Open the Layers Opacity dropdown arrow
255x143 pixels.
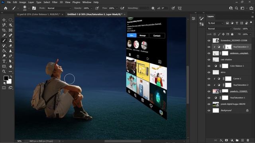point(250,29)
